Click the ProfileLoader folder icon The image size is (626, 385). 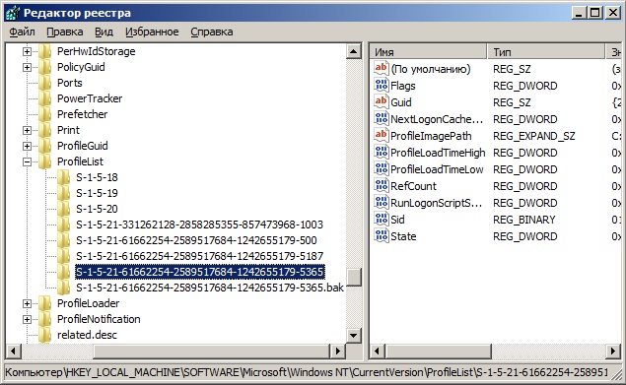[45, 303]
